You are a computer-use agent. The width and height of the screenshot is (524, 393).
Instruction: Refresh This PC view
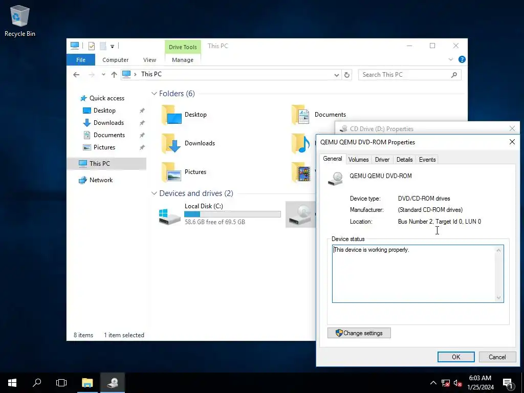(347, 75)
